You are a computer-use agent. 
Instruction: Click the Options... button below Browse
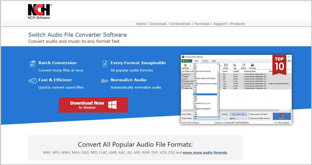click(x=234, y=118)
